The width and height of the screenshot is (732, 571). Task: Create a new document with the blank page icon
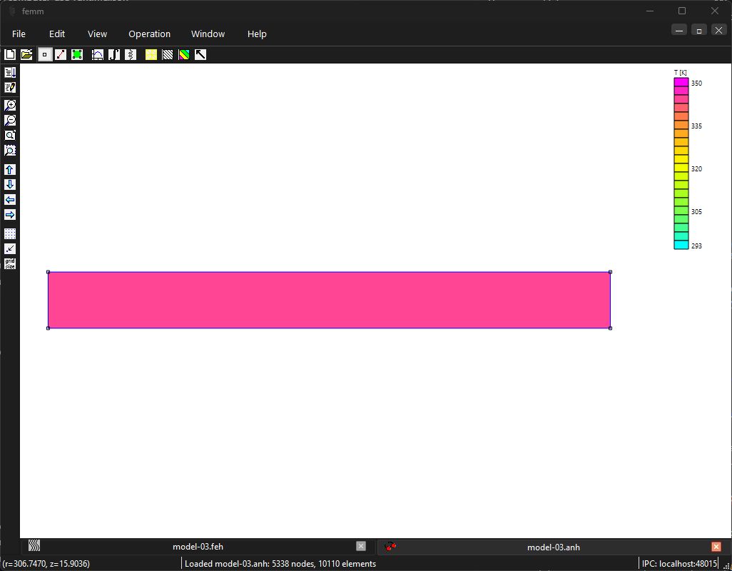coord(10,55)
